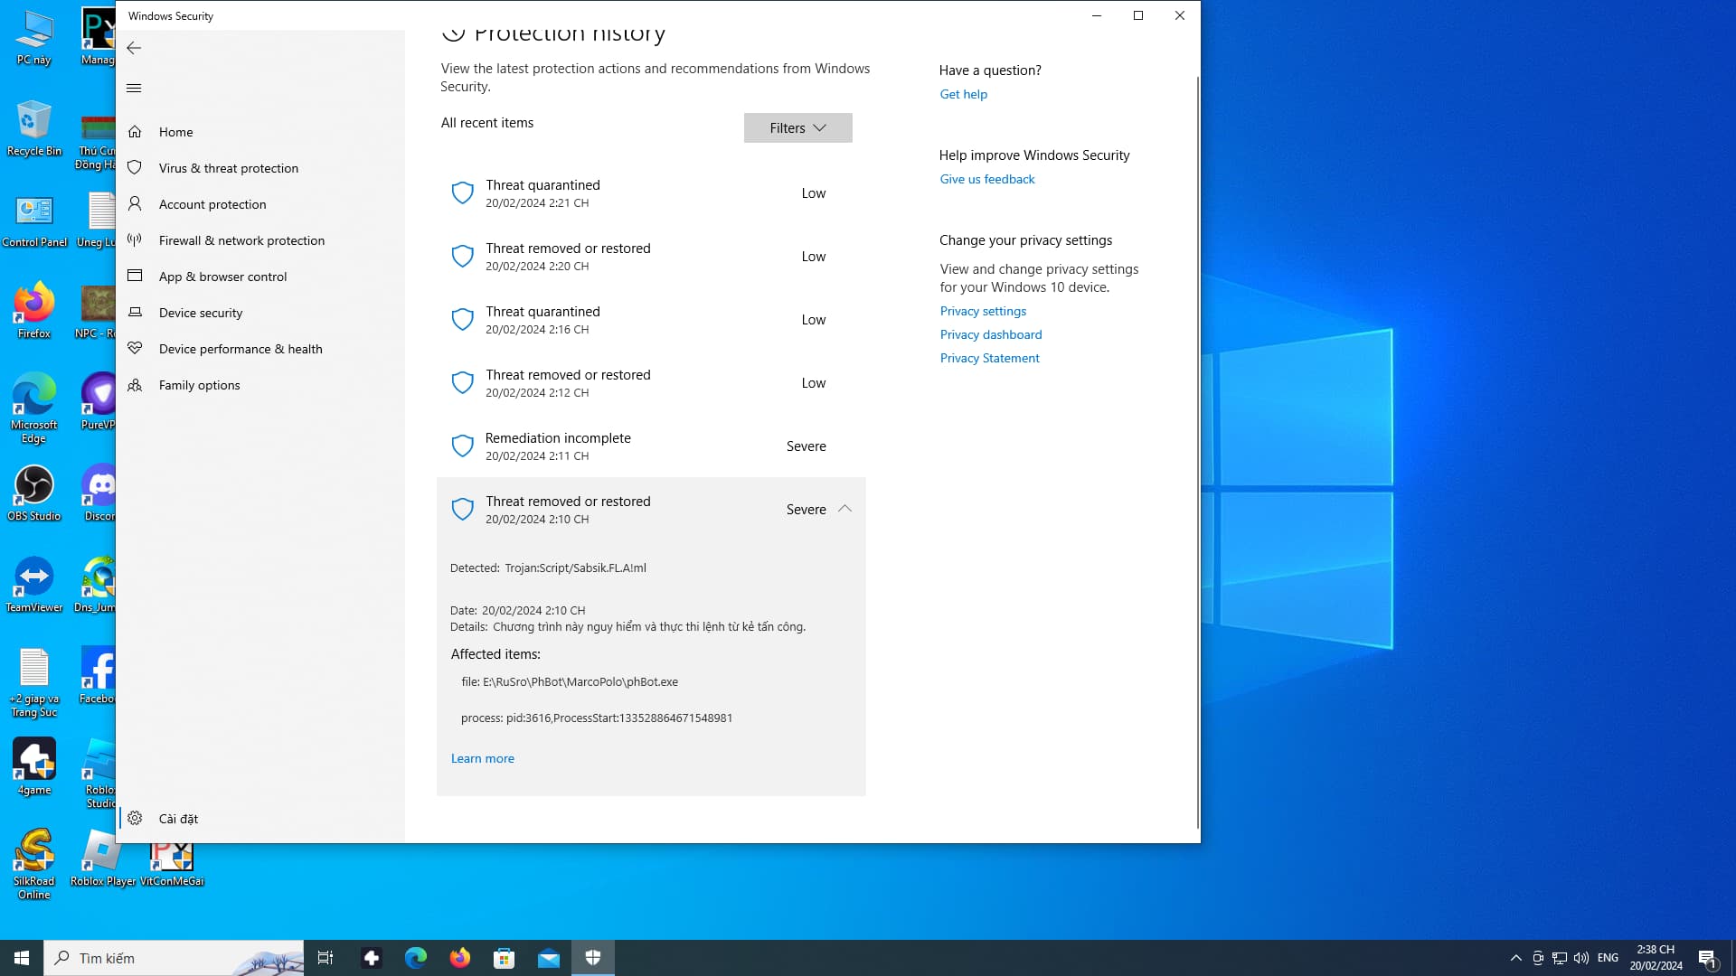
Task: Toggle the hamburger navigation menu
Action: click(x=134, y=88)
